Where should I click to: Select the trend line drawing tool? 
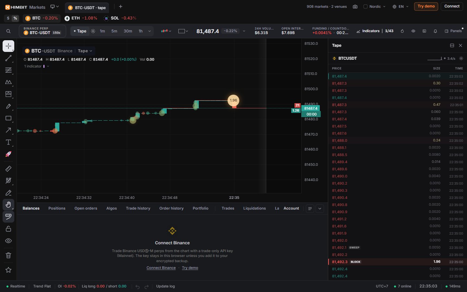(8, 58)
